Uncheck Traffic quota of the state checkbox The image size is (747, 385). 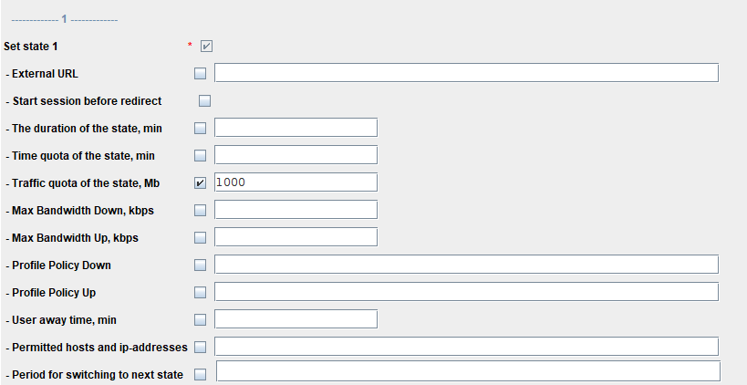[201, 182]
